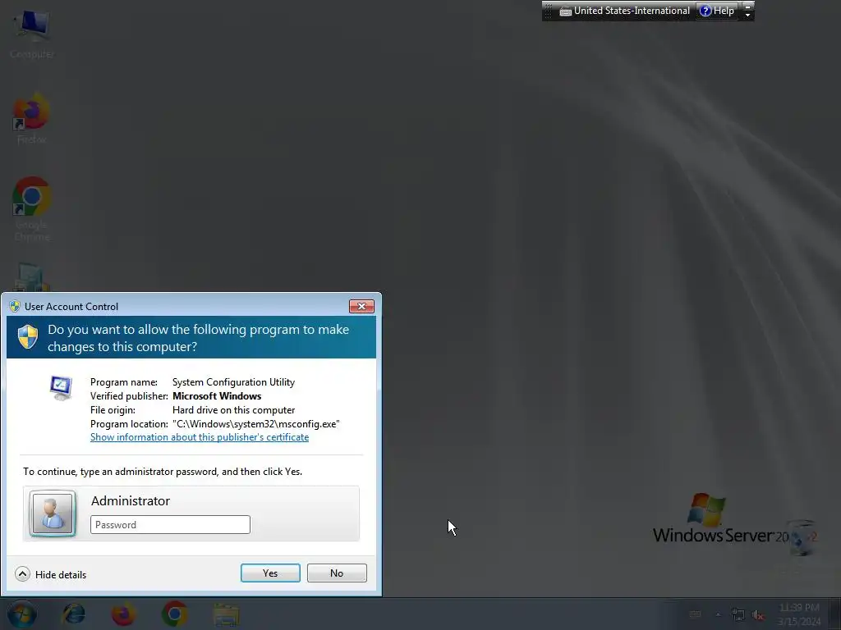Launch Google Chrome from the taskbar
The image size is (841, 630).
pyautogui.click(x=174, y=614)
